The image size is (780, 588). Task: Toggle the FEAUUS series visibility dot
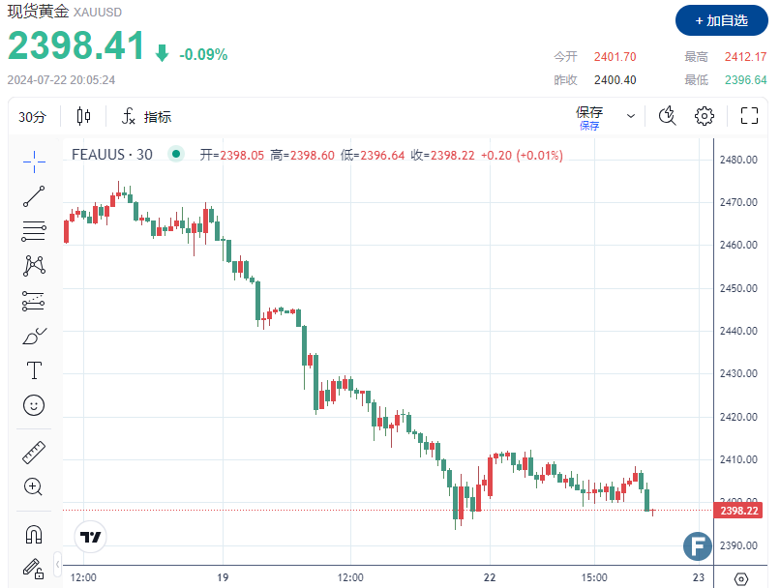coord(175,154)
